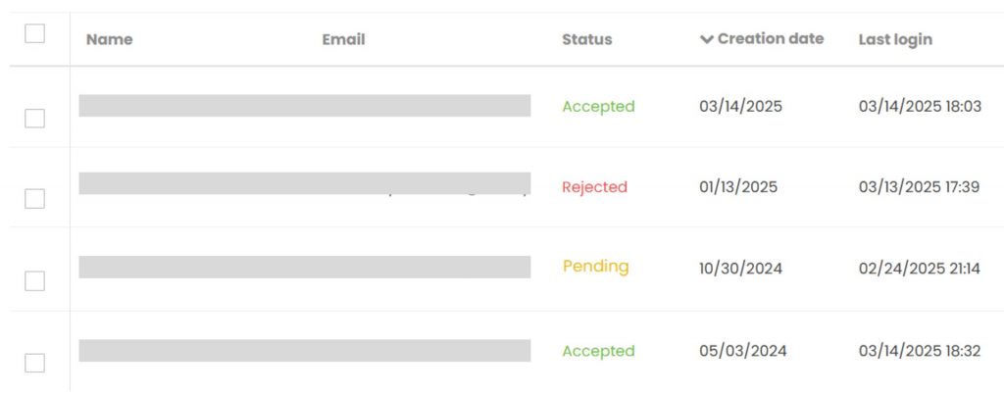Check the box for 03/14/2025 Accepted row

click(34, 119)
